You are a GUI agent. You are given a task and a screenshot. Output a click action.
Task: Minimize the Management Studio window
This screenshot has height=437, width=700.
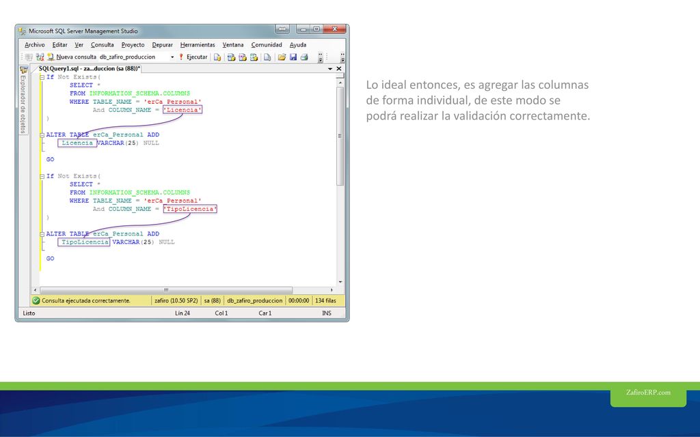click(x=304, y=29)
